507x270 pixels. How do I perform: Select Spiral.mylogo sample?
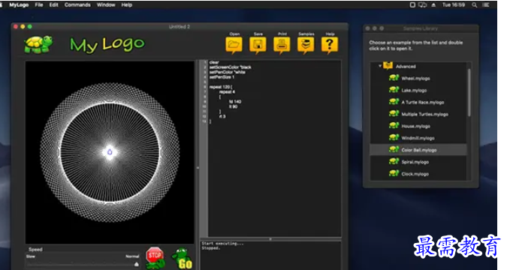click(x=415, y=162)
